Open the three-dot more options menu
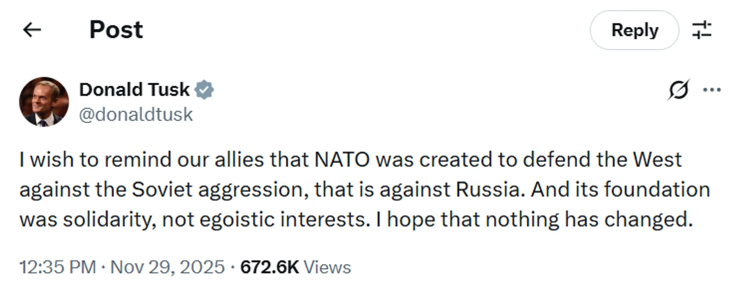The height and width of the screenshot is (287, 738). point(711,90)
